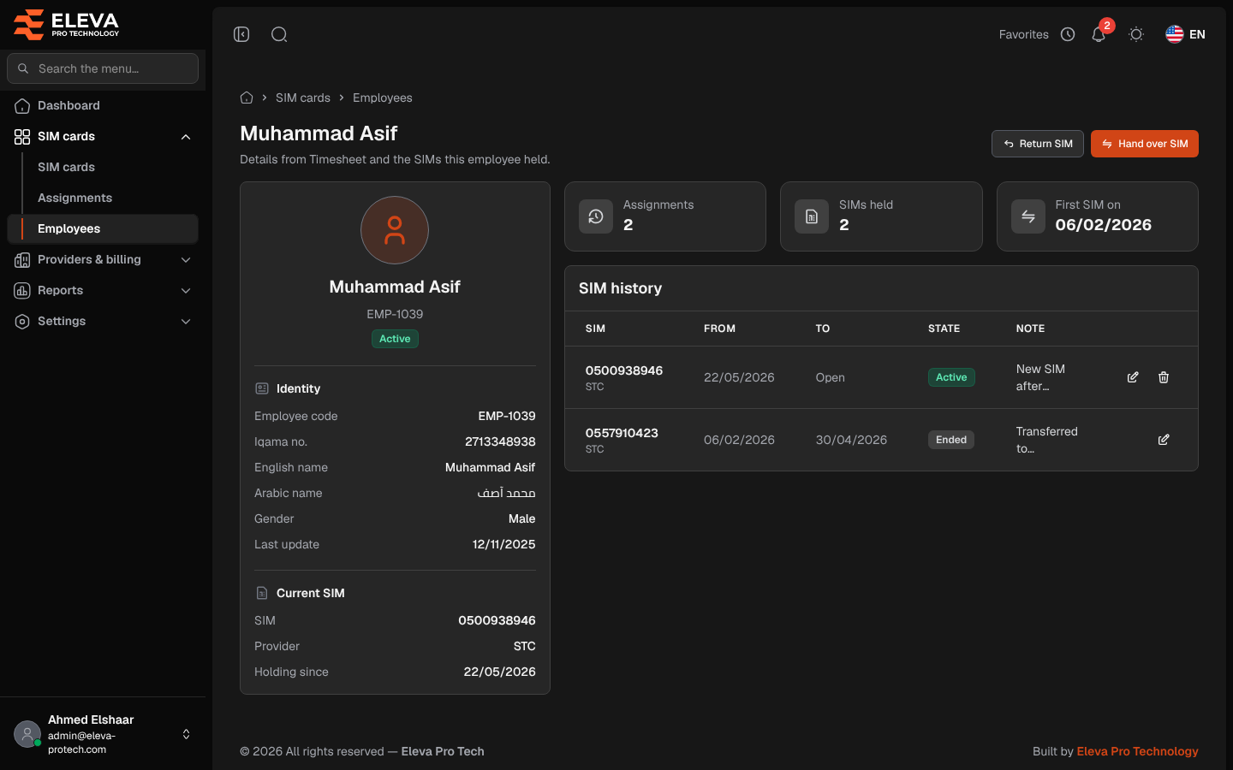This screenshot has width=1233, height=770.
Task: Open Dashboard from the sidebar
Action: [x=103, y=105]
